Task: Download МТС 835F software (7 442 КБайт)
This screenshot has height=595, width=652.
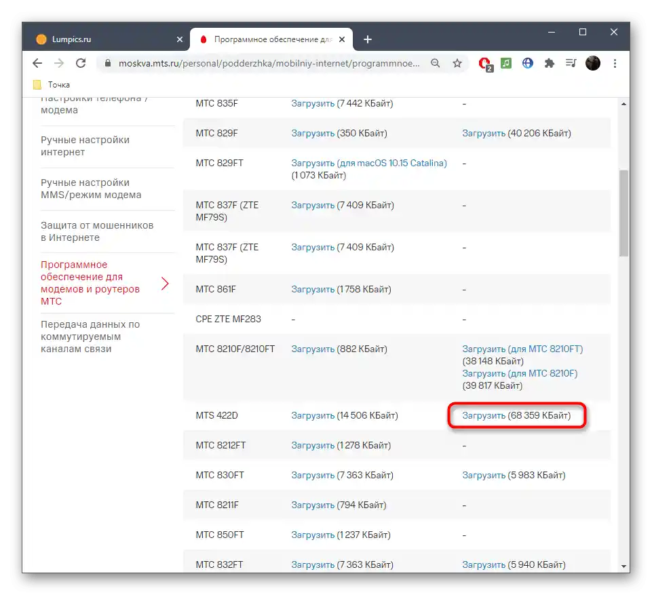Action: point(313,104)
